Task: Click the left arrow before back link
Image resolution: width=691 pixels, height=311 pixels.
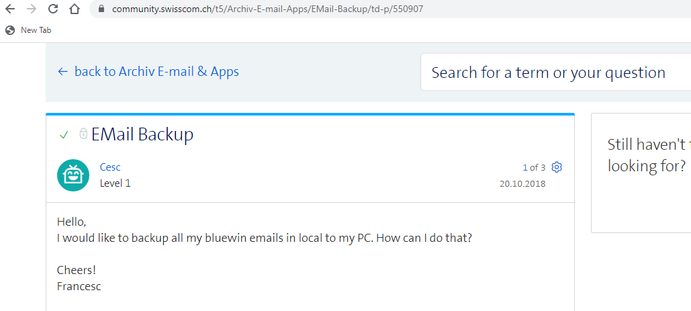Action: pos(62,72)
